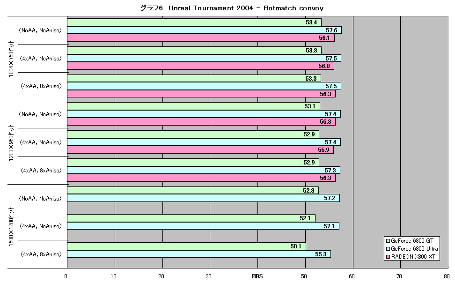Select the cyan bar valued 57.6
This screenshot has height=283, width=455.
(x=204, y=30)
